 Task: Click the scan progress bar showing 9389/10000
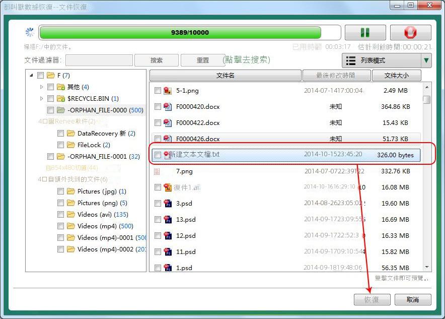coord(190,32)
